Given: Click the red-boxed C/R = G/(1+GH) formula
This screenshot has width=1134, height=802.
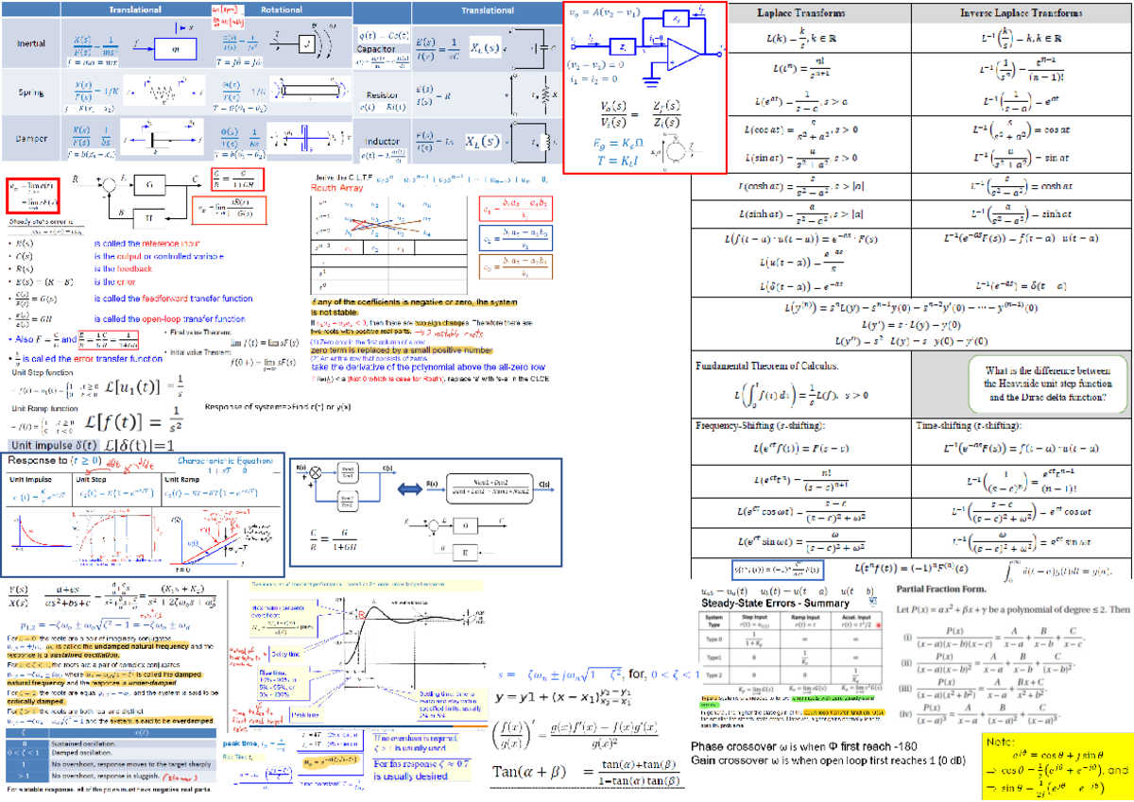Looking at the screenshot, I should (x=236, y=180).
